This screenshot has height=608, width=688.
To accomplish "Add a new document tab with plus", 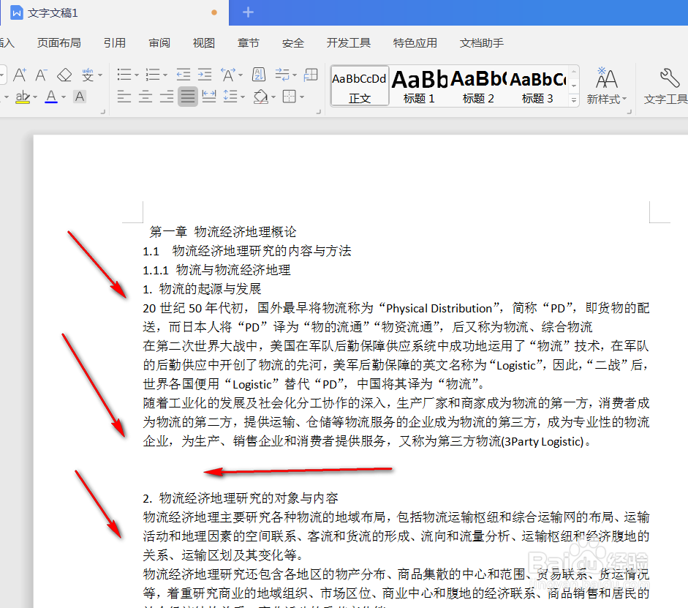I will pos(248,12).
